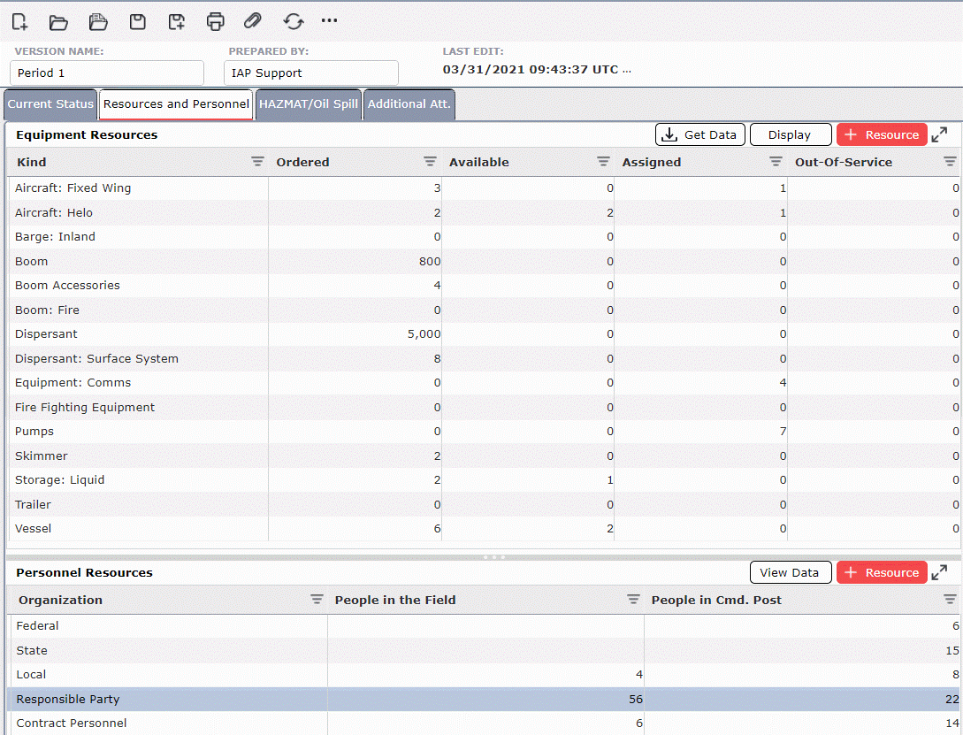
Task: Expand Personnel Resources to full screen
Action: (940, 571)
